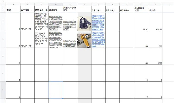The image size is (174, 103).
Task: Click the 詳細ページのURL header cell
Action: (70, 9)
